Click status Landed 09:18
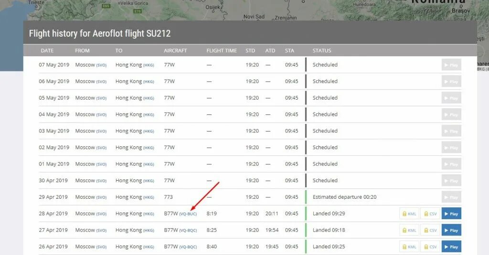The width and height of the screenshot is (489, 255). 329,230
